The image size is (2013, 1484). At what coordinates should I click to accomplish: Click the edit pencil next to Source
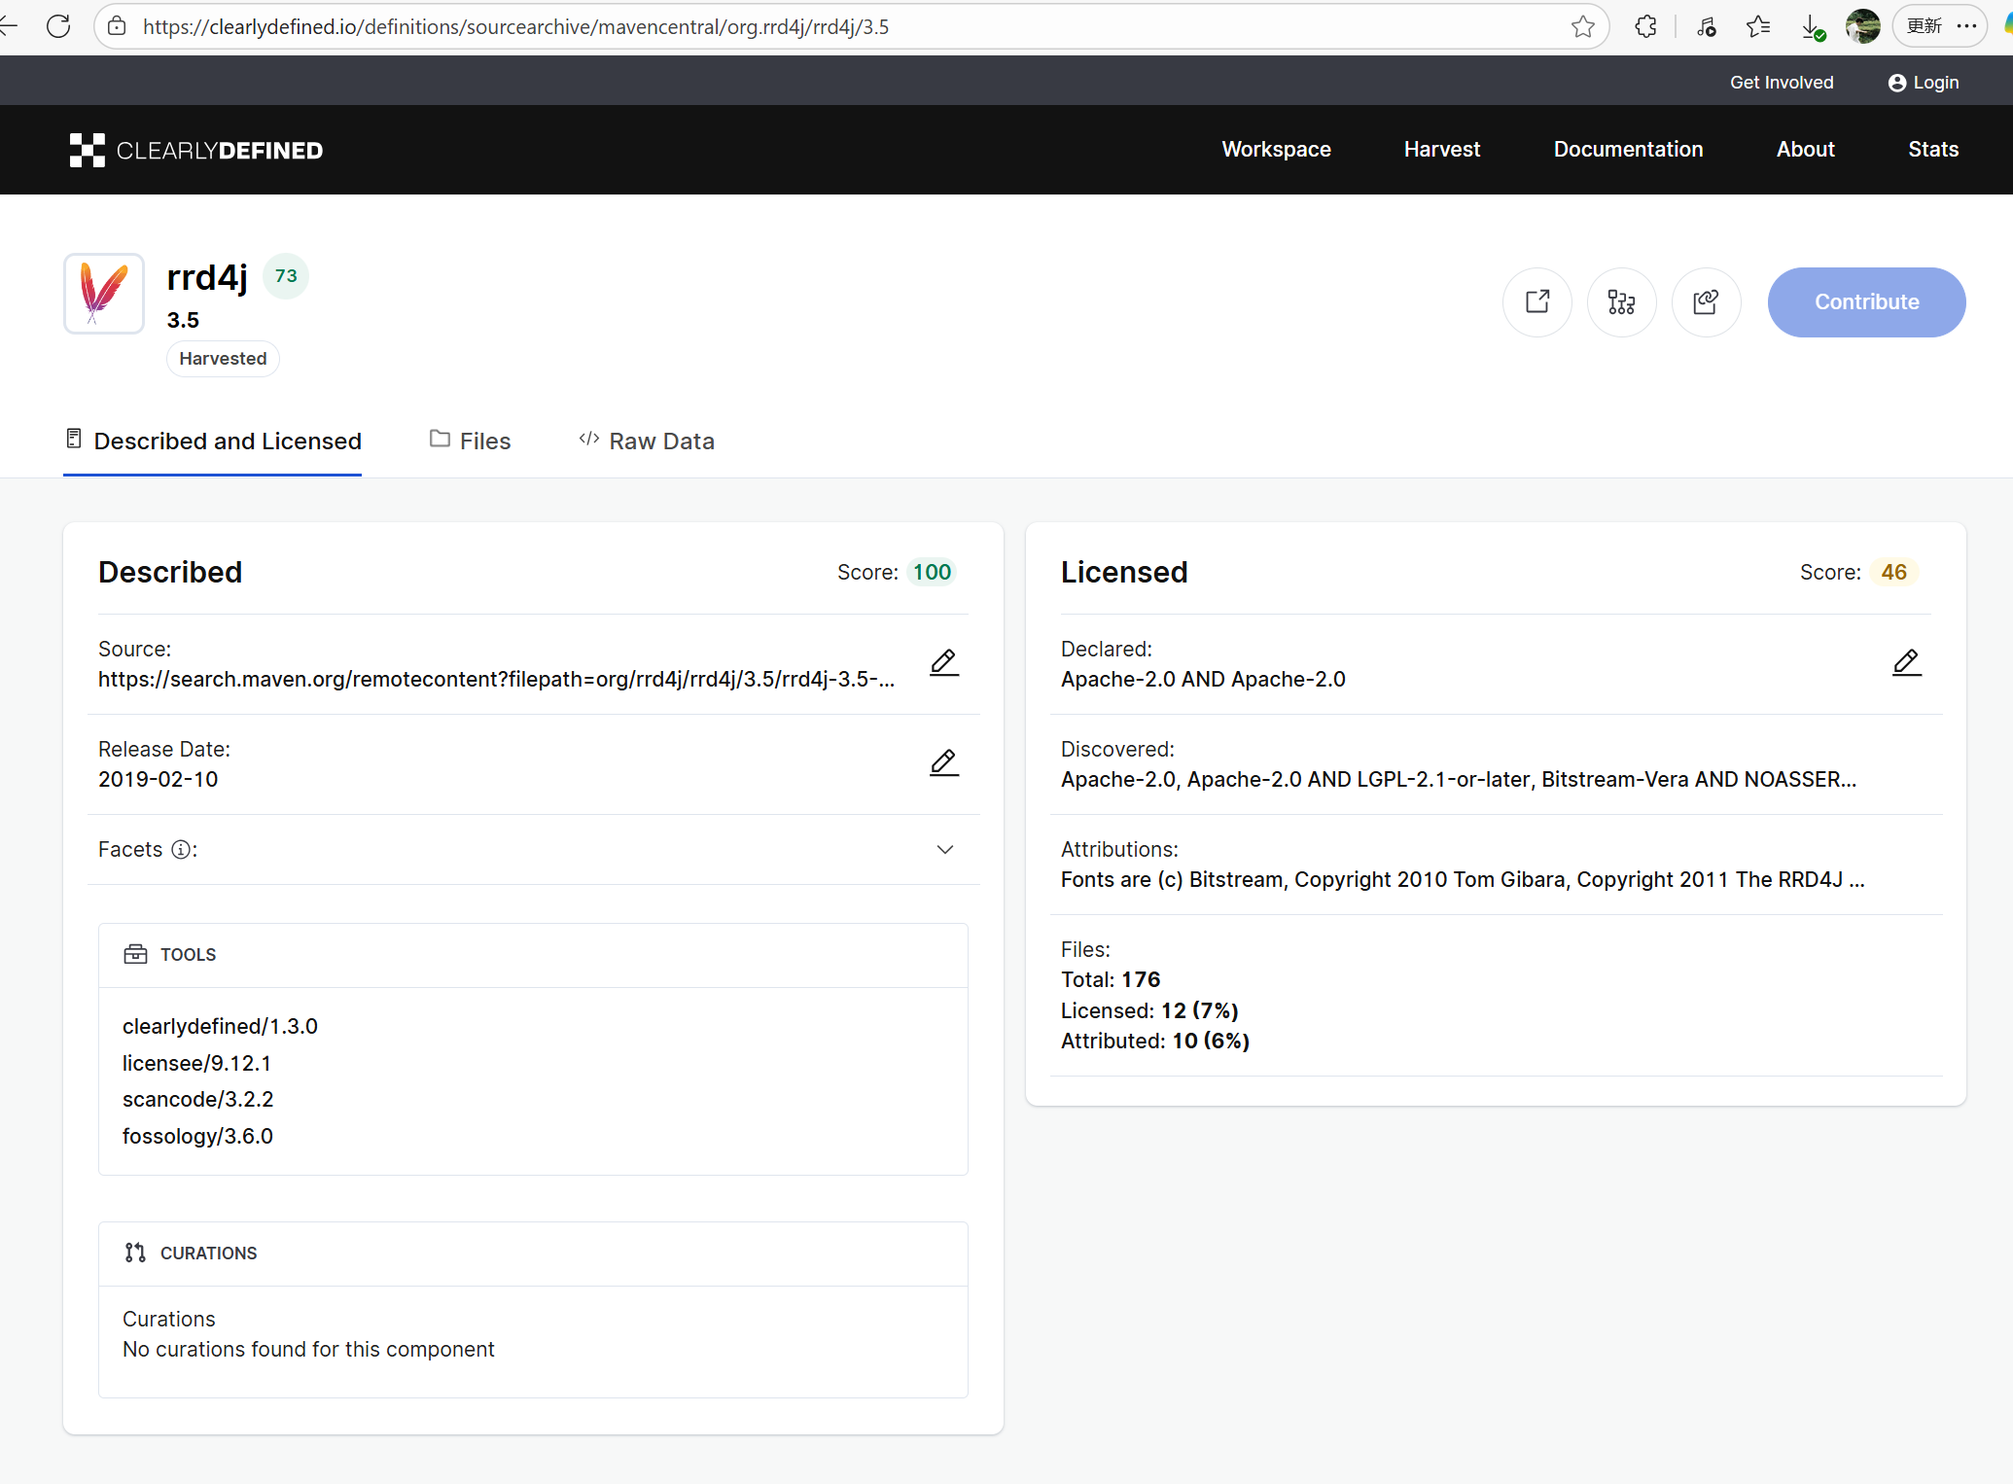943,663
